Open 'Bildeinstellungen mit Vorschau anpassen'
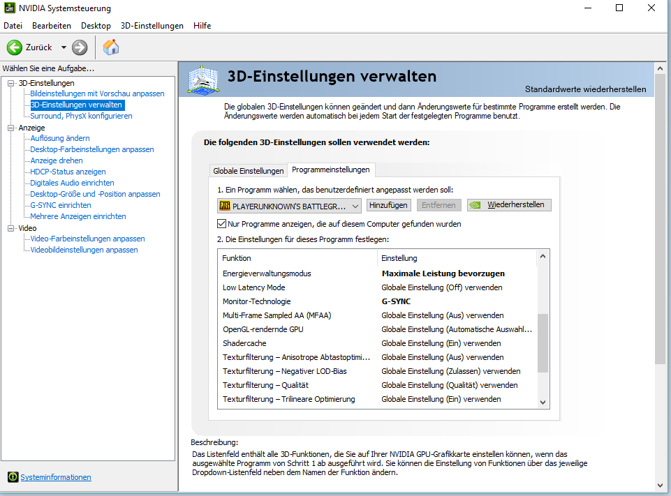This screenshot has width=671, height=496. 97,93
